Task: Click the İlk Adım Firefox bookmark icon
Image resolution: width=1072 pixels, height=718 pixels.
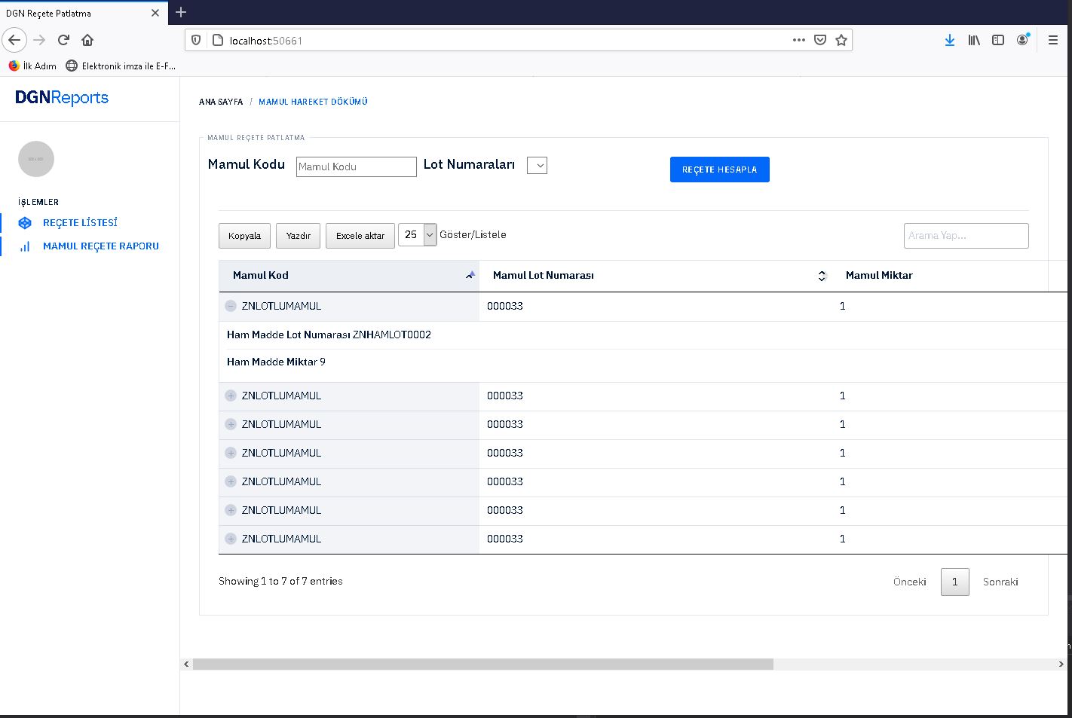Action: point(14,66)
